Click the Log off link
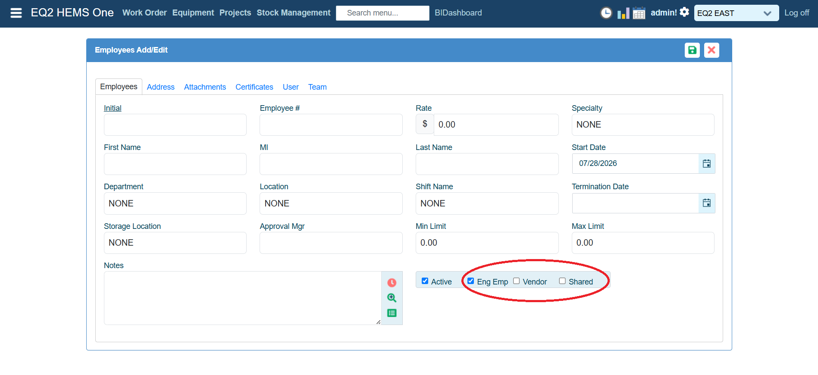The width and height of the screenshot is (818, 375). coord(796,13)
